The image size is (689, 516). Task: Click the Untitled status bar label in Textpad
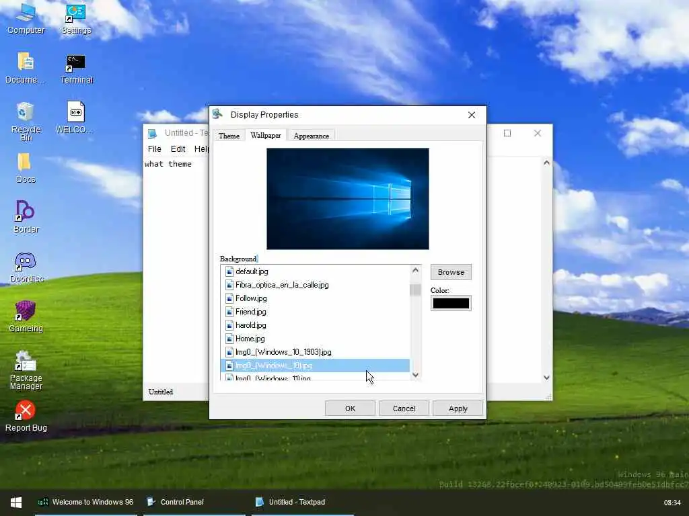point(160,392)
